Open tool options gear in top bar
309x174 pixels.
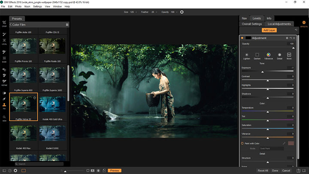coord(182,12)
